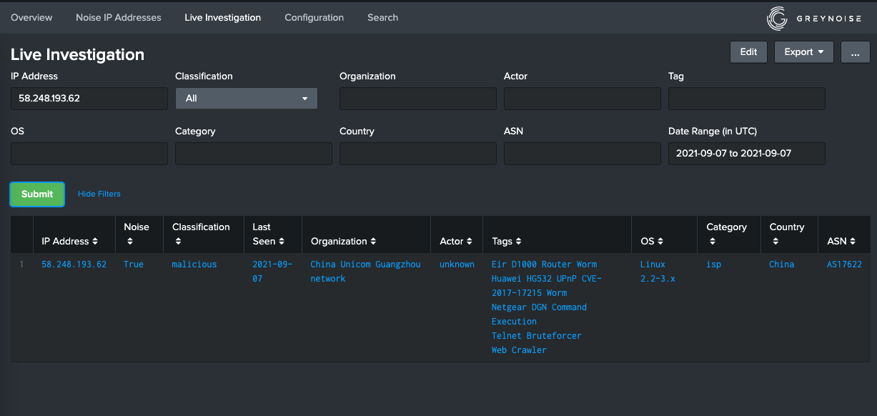This screenshot has width=877, height=416.
Task: Click the Edit button
Action: pos(748,52)
